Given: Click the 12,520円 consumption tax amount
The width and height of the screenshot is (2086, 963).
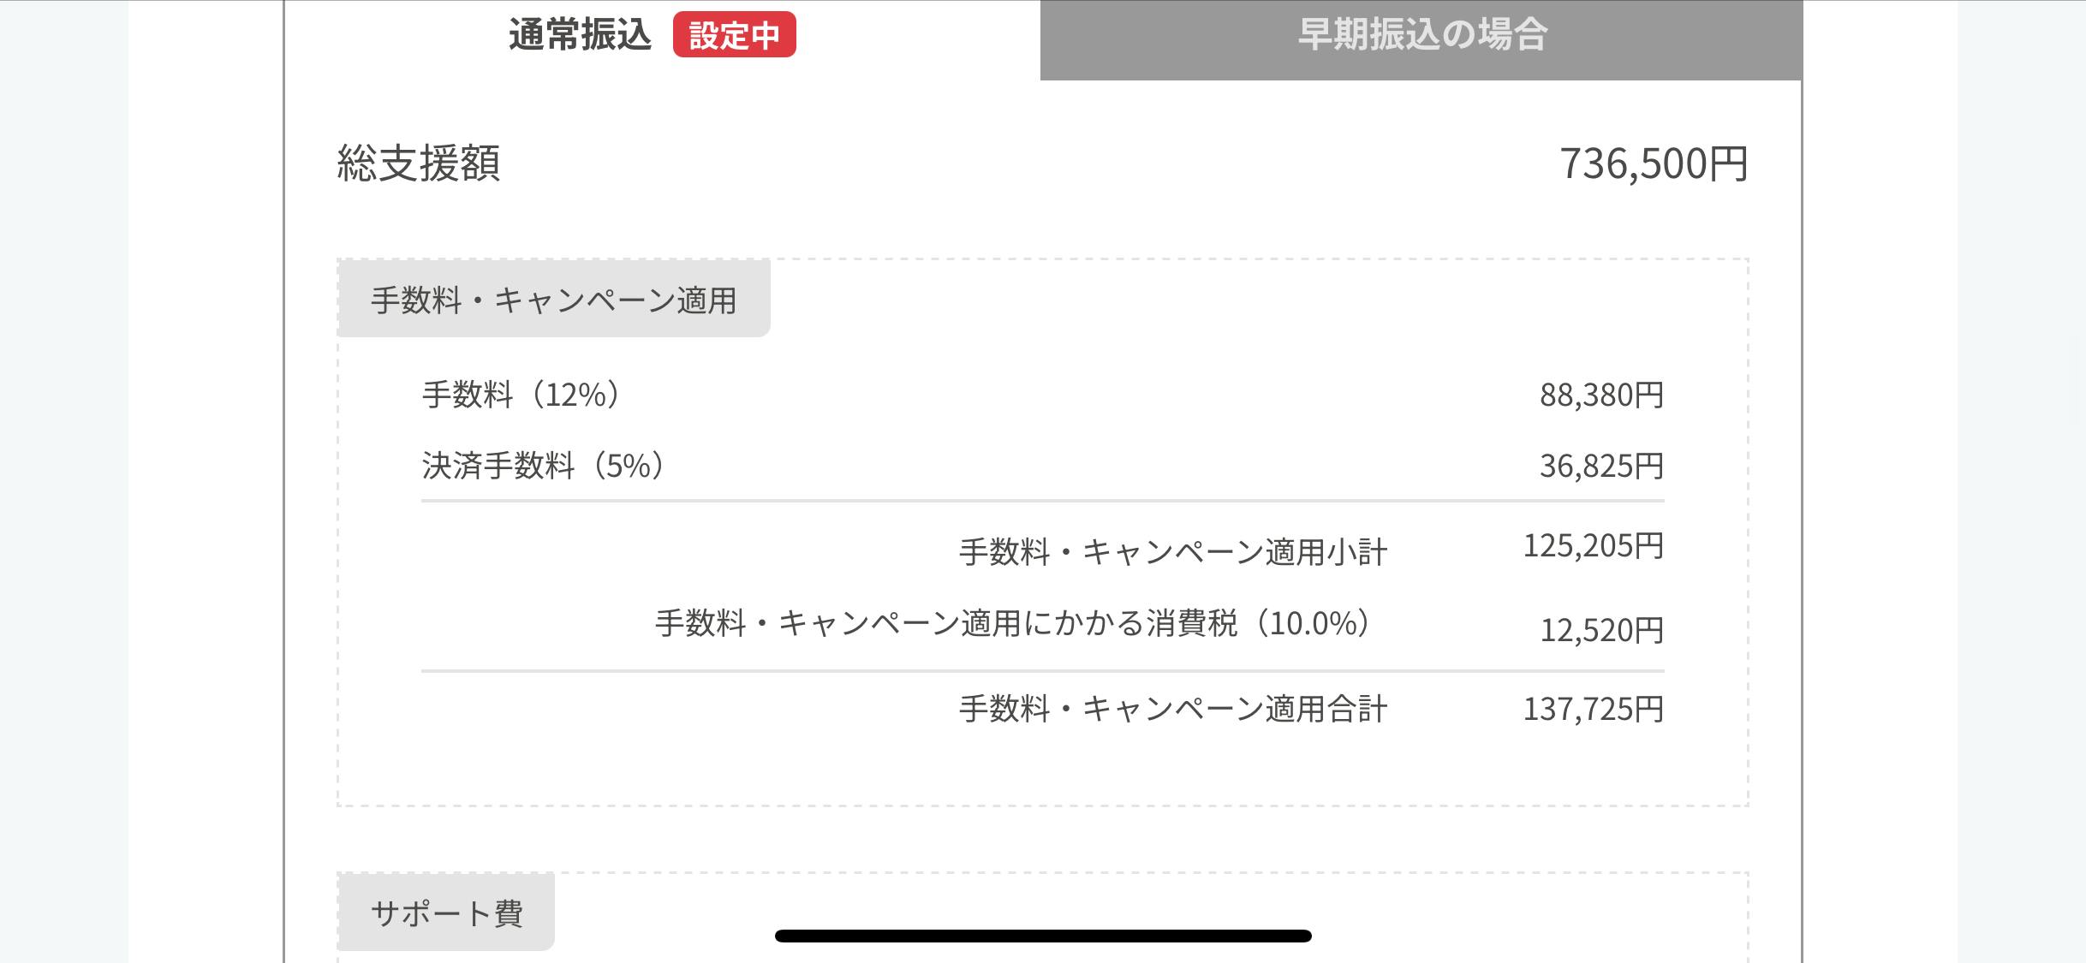Looking at the screenshot, I should pos(1601,630).
